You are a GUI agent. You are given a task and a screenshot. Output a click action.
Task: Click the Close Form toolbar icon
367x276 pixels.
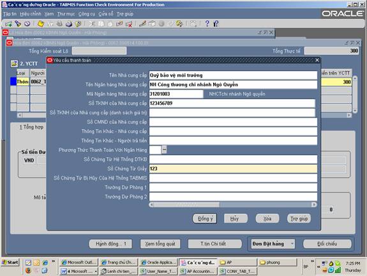pyautogui.click(x=78, y=24)
